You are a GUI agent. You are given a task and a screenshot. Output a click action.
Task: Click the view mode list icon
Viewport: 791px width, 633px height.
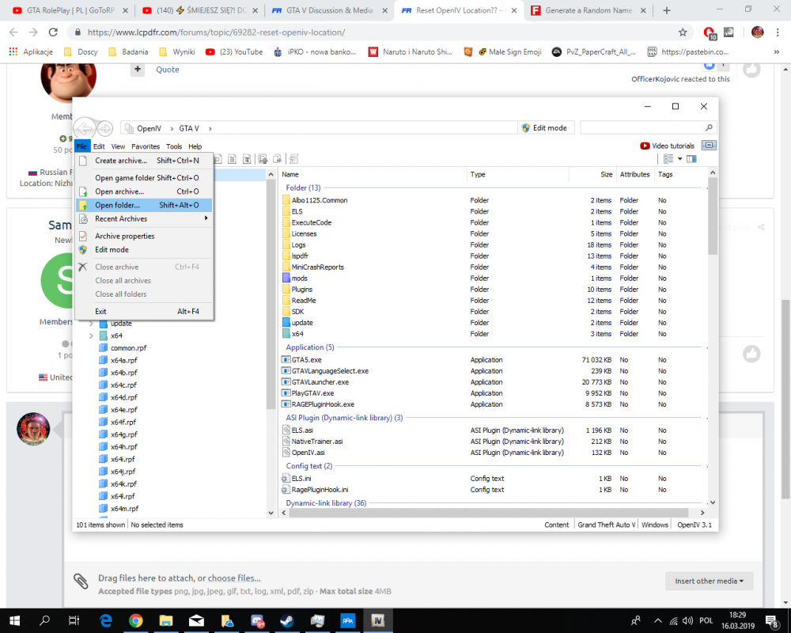click(668, 159)
